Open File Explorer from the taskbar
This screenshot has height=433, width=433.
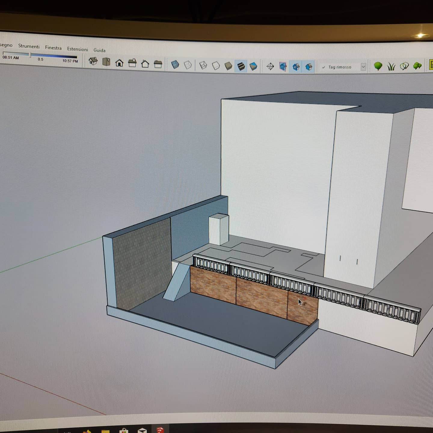(x=105, y=431)
